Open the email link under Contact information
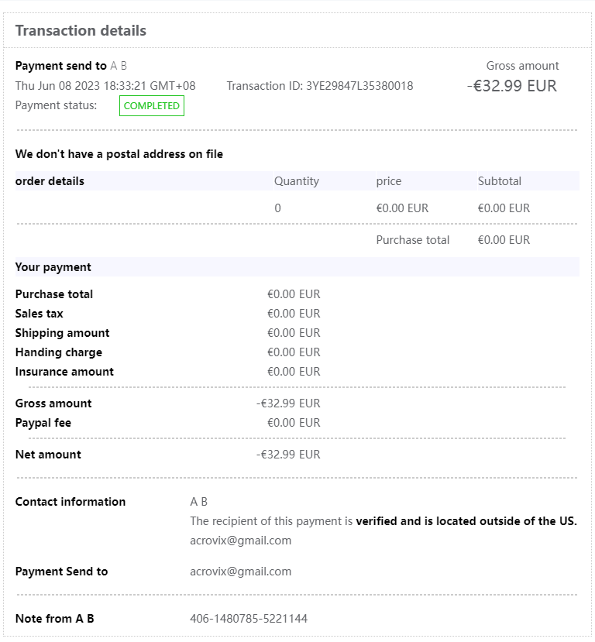The width and height of the screenshot is (595, 642). pos(240,541)
